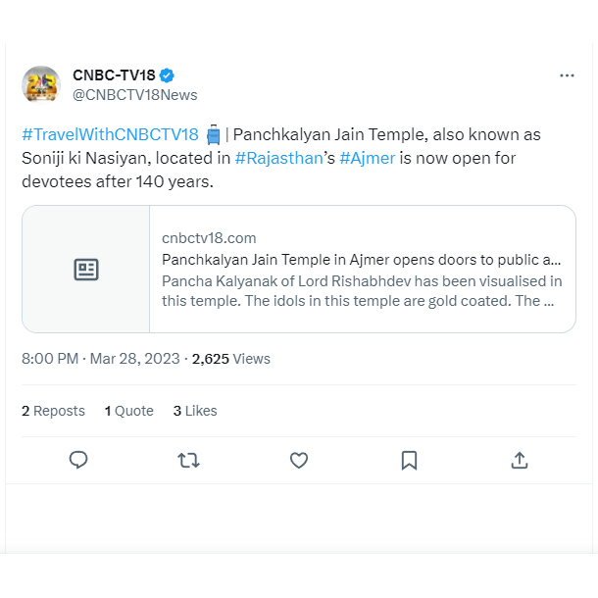Click the cnbctv18.com domain in card
The width and height of the screenshot is (598, 598).
click(x=209, y=238)
